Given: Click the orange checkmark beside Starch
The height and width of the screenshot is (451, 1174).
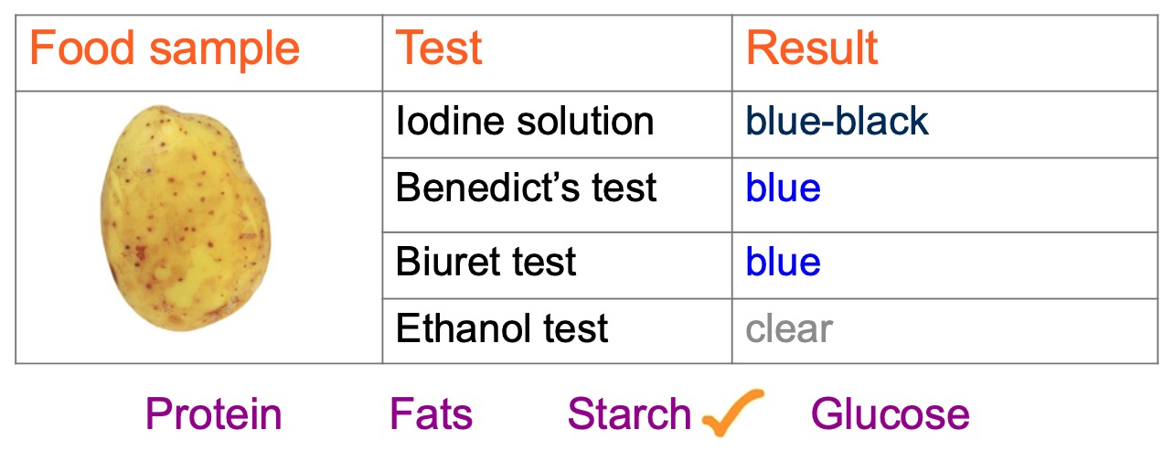Looking at the screenshot, I should [731, 412].
